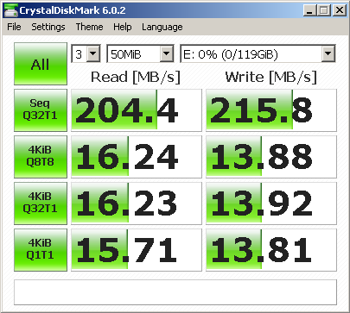Maximize the CrystalDiskMark window
The width and height of the screenshot is (350, 313).
coord(324,10)
